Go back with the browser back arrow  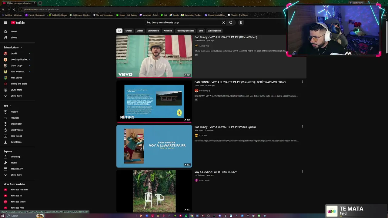point(3,9)
